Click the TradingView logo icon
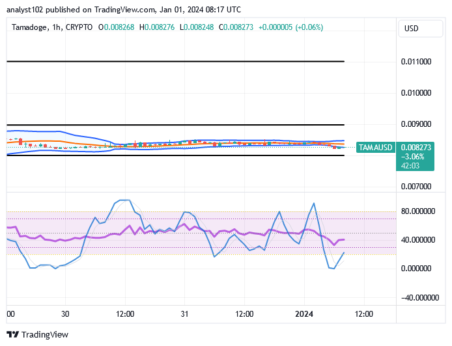The image size is (452, 346). tap(12, 334)
